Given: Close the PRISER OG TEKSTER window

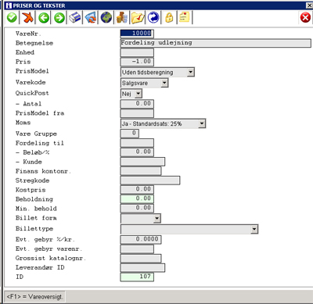Looking at the screenshot, I should pos(309,5).
